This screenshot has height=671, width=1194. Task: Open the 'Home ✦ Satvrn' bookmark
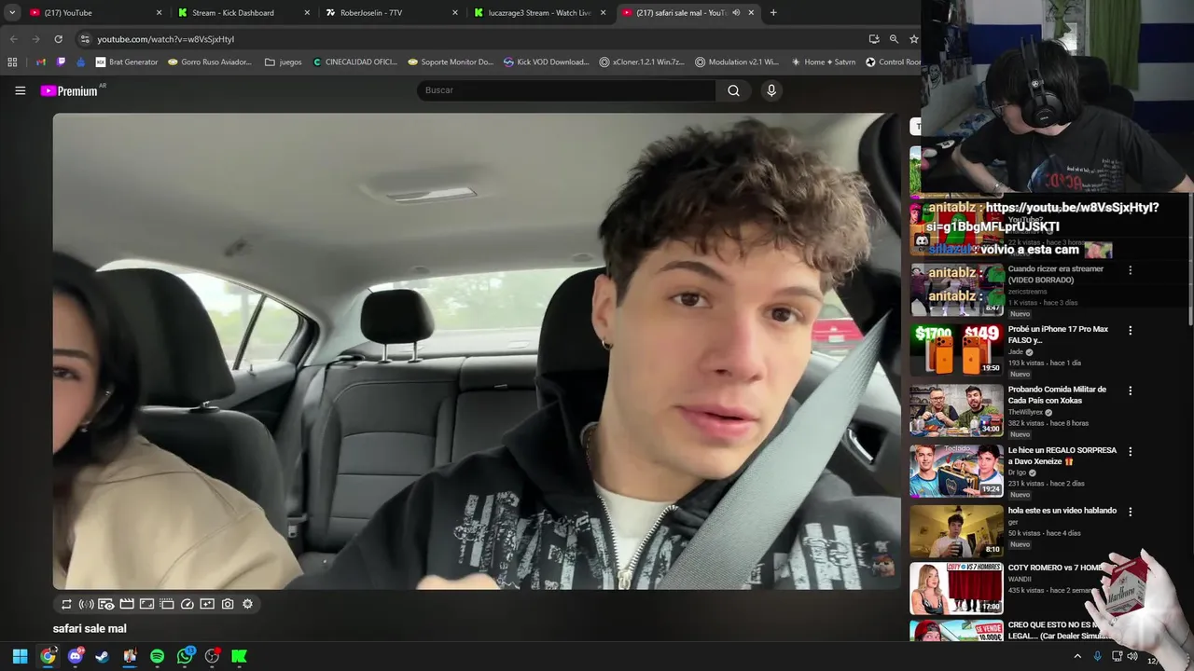click(822, 62)
